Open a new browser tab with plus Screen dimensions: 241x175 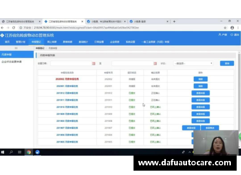pos(174,21)
